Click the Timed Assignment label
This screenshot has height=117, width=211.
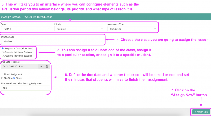coord(13,74)
